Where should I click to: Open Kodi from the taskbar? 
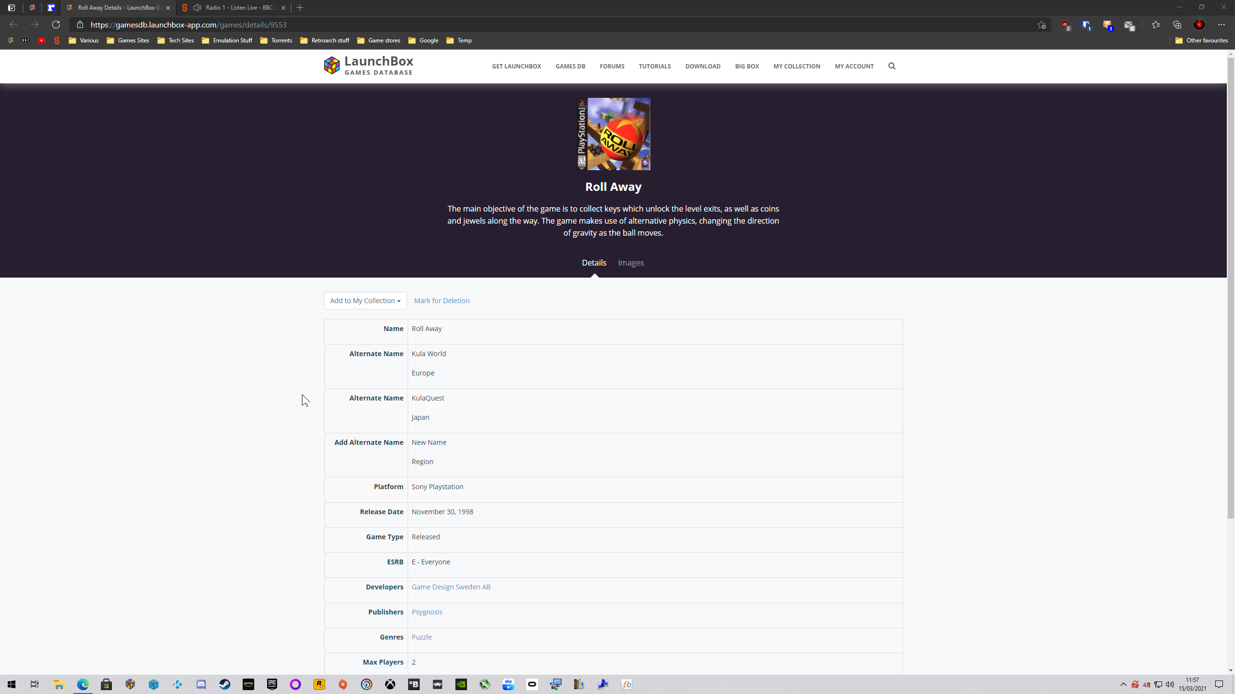tap(178, 684)
